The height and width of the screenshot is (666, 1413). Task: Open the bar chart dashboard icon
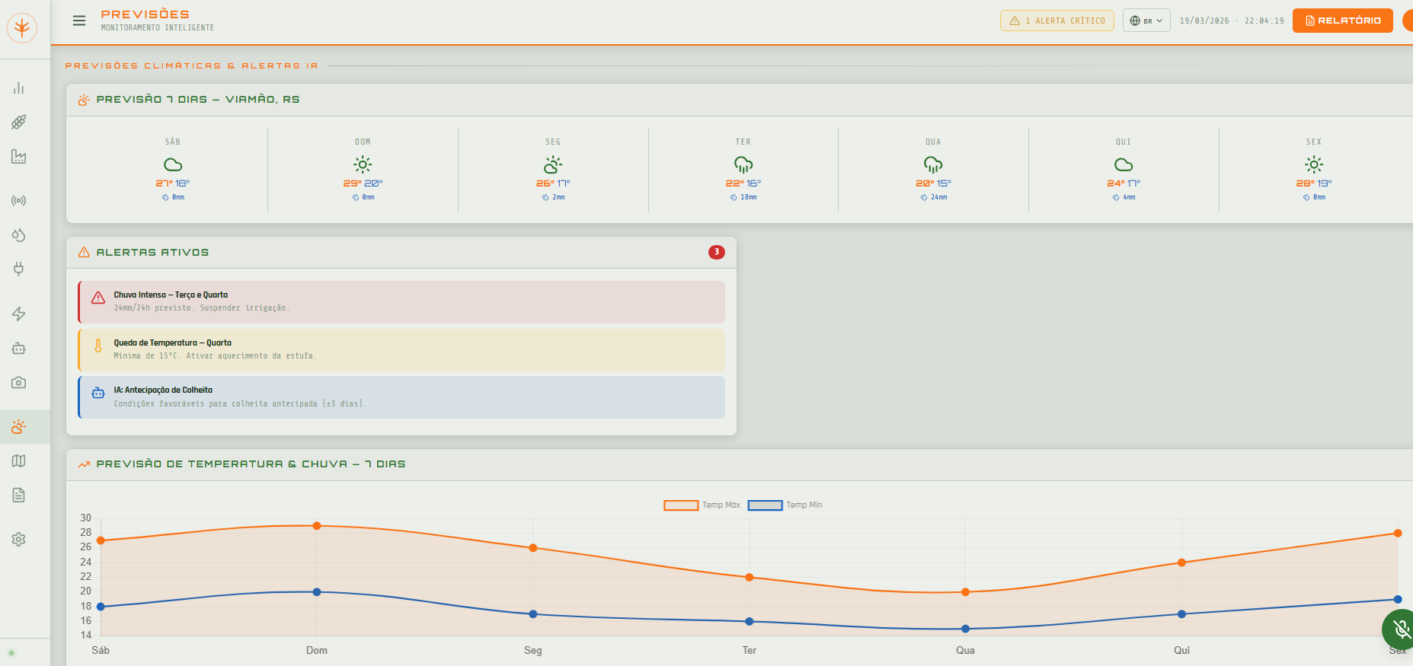(x=19, y=88)
